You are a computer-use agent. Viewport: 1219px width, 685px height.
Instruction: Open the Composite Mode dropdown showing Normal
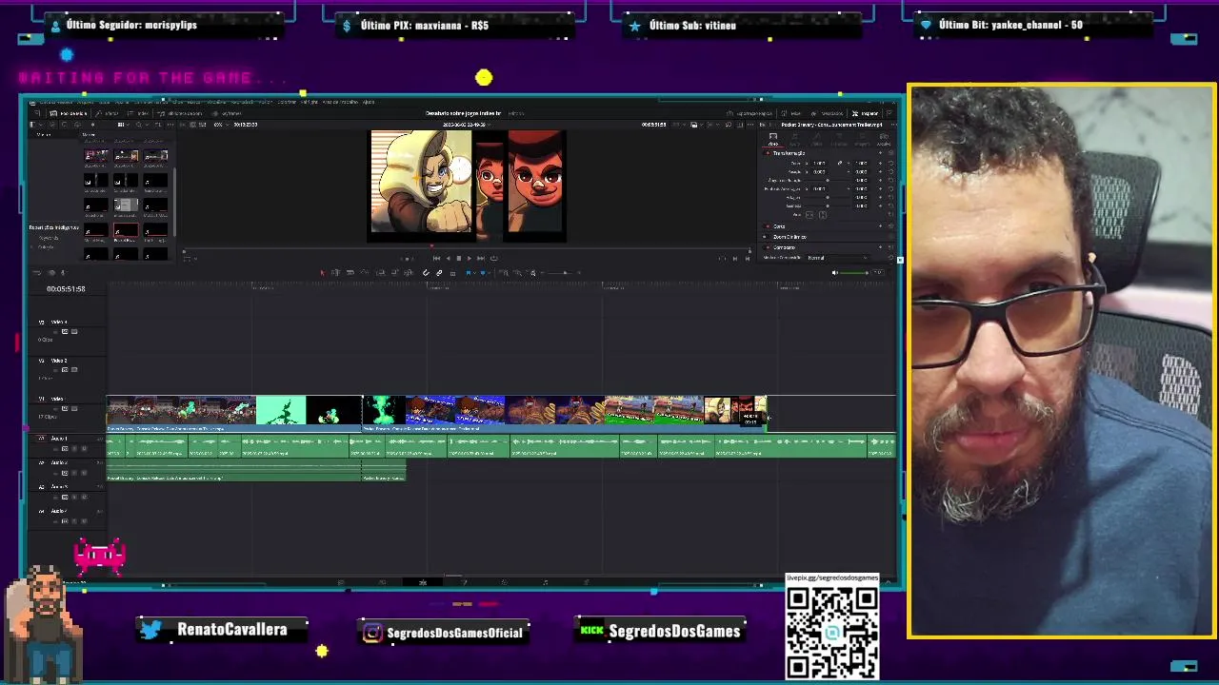click(x=836, y=258)
